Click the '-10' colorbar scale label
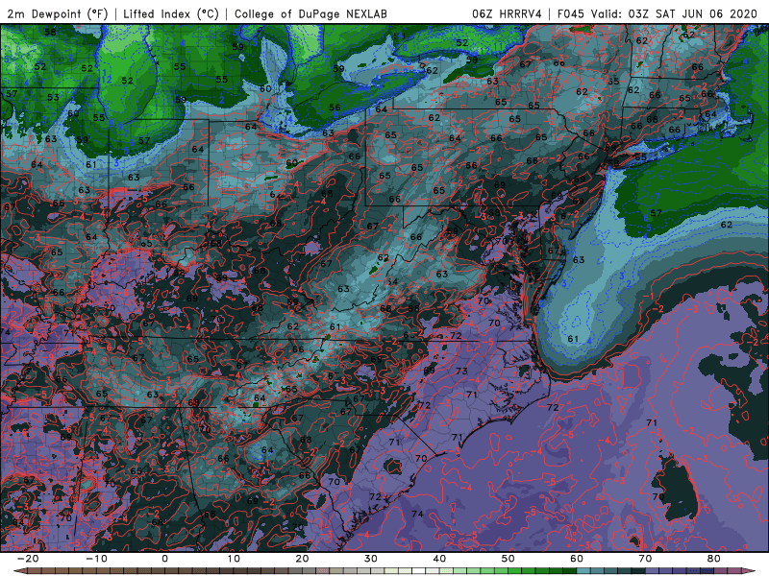 point(96,559)
